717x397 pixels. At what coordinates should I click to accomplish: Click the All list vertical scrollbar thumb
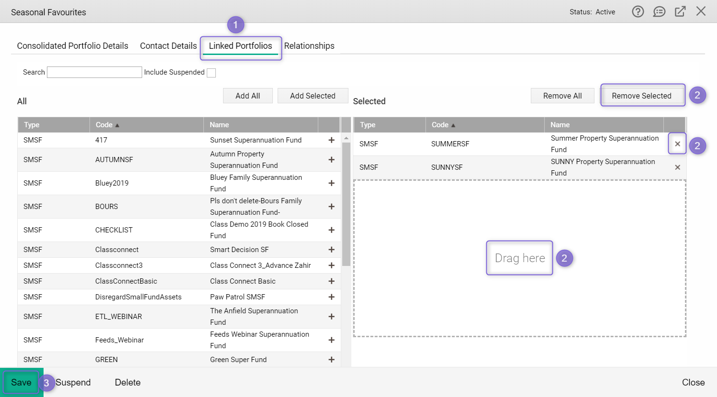(x=347, y=204)
